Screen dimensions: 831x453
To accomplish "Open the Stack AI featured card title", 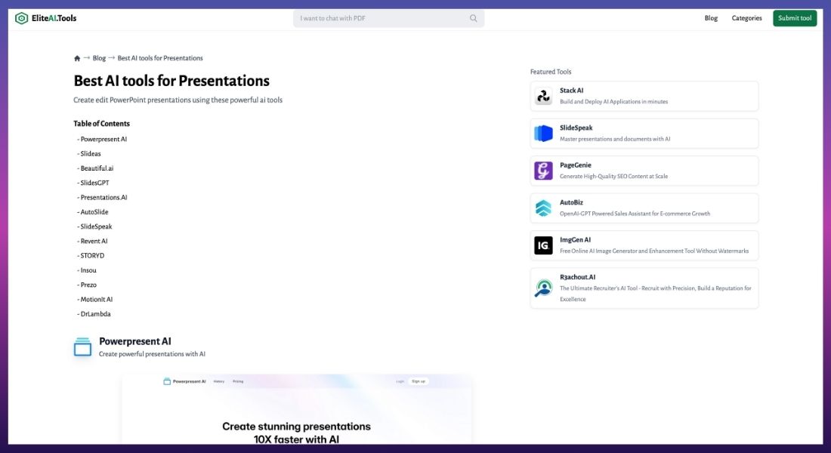I will click(571, 91).
